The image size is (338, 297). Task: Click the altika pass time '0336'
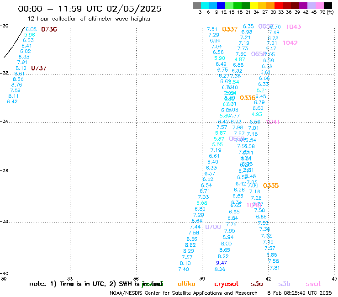[x=248, y=98]
